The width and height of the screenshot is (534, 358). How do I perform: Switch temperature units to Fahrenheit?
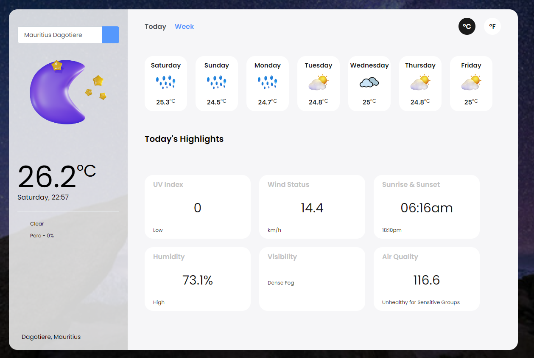(492, 26)
